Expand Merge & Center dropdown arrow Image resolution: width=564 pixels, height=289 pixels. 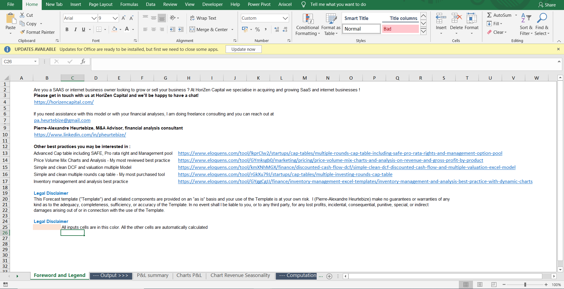(232, 29)
